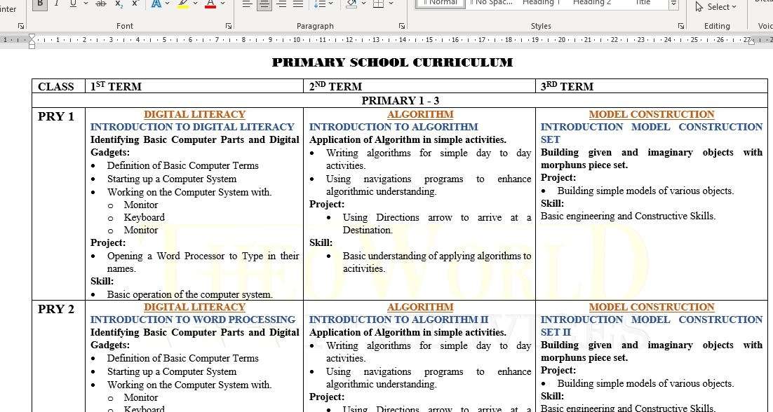Apply the No Spacing style
The height and width of the screenshot is (412, 773).
point(491,4)
